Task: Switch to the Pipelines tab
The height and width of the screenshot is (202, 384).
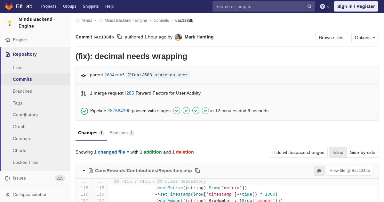Action: point(122,133)
